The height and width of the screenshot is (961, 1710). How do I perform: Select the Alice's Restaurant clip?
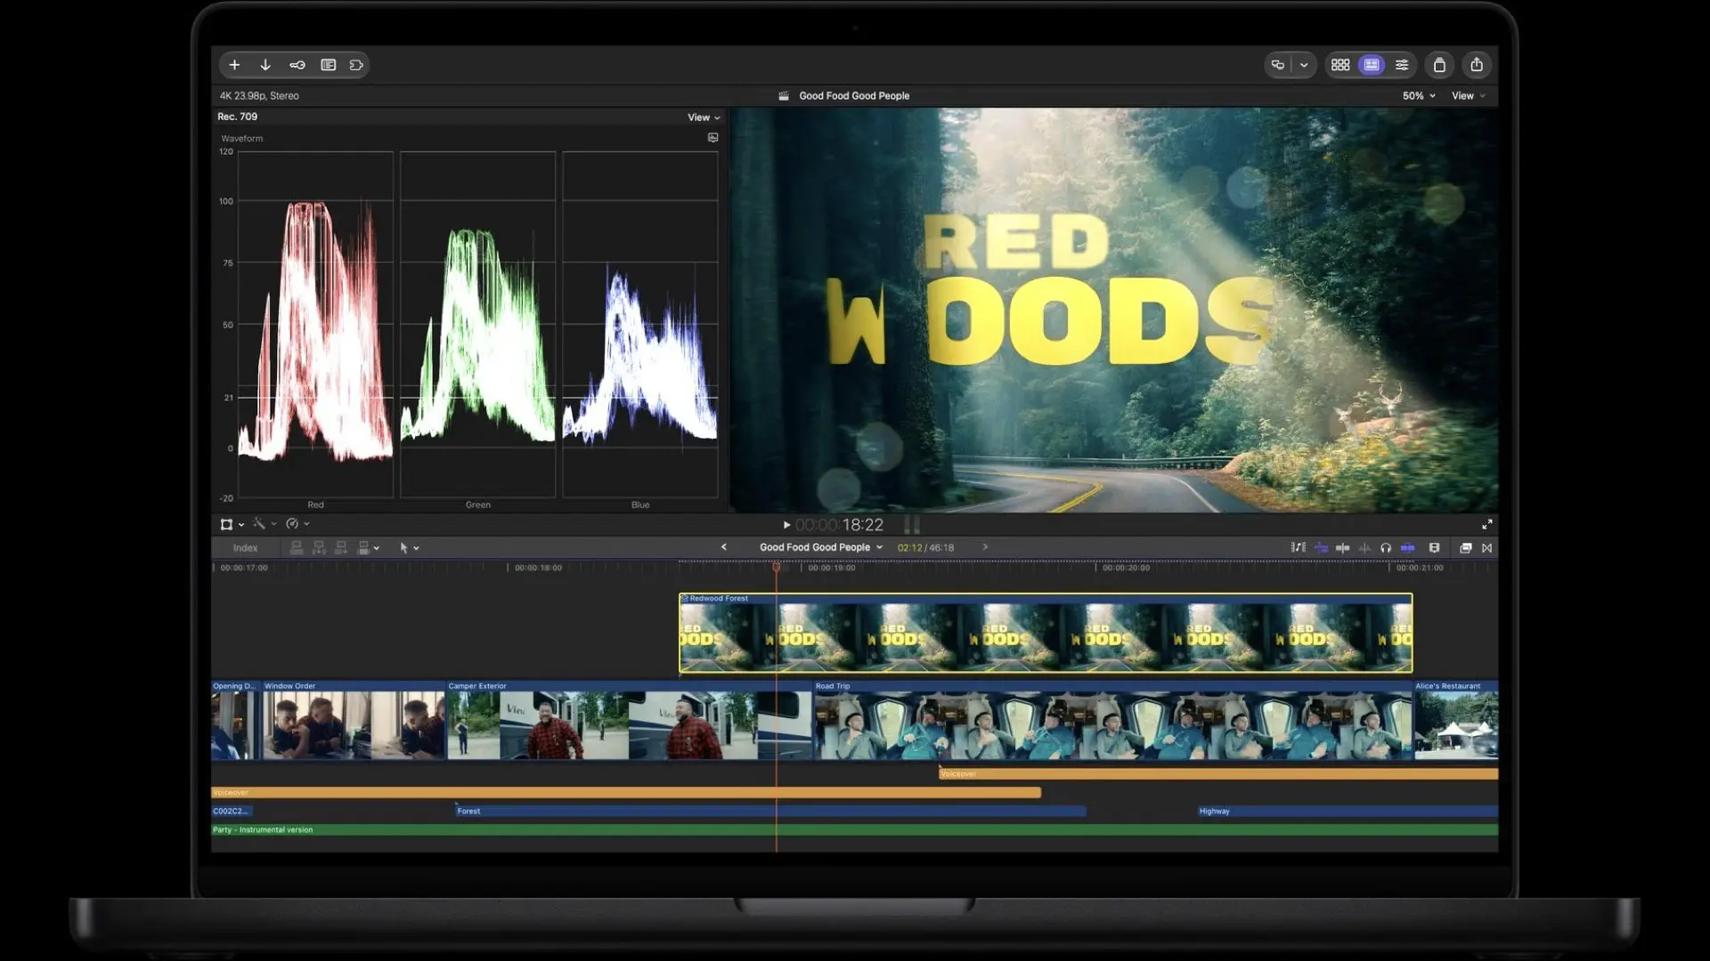tap(1456, 721)
